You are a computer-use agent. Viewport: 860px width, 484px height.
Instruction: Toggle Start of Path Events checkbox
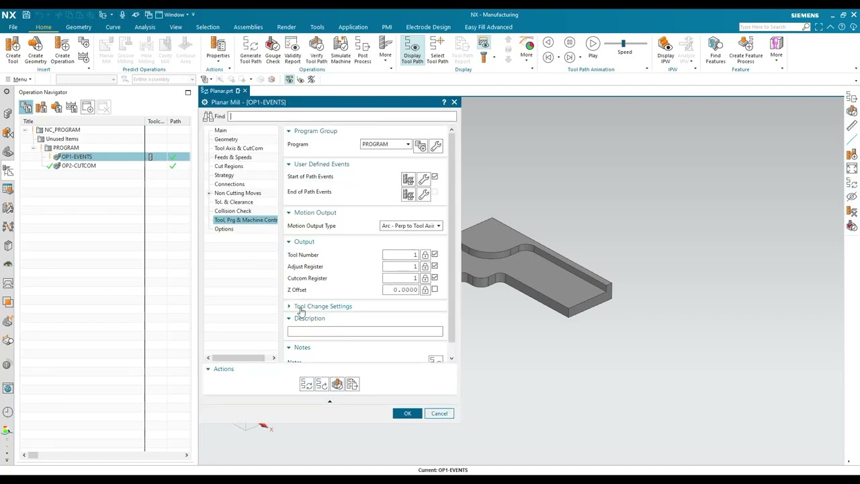pos(435,177)
